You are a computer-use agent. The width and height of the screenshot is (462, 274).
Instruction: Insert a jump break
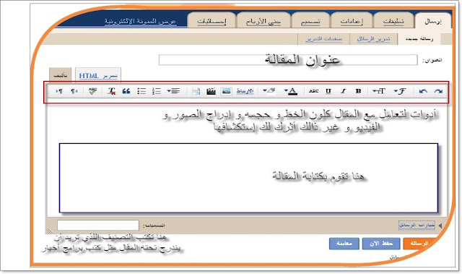(x=196, y=91)
